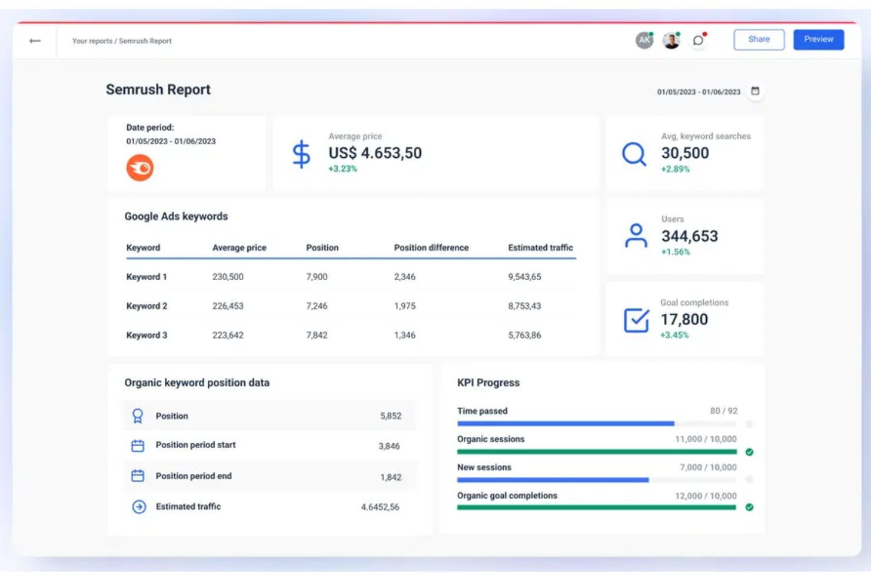Select the Keyword 3 row label
The image size is (871, 581).
click(147, 335)
